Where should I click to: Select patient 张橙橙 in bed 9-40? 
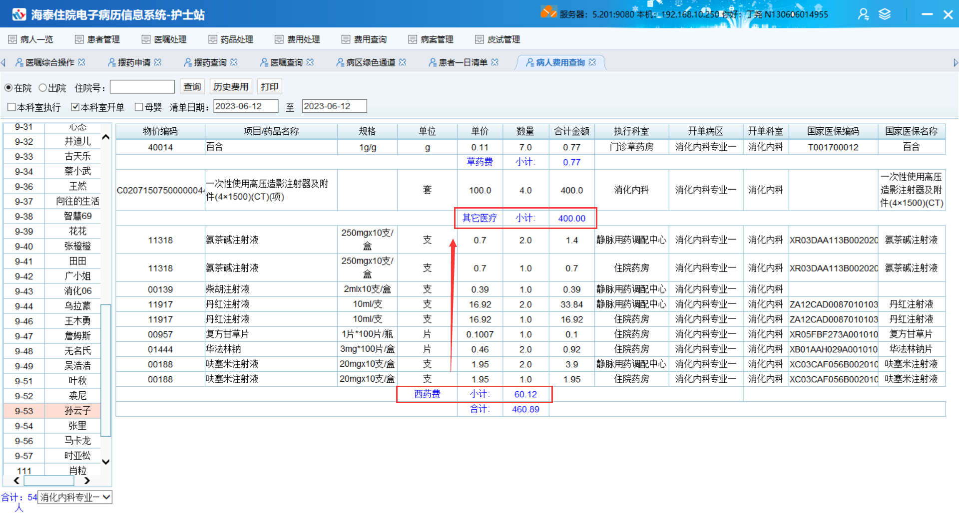(52, 246)
